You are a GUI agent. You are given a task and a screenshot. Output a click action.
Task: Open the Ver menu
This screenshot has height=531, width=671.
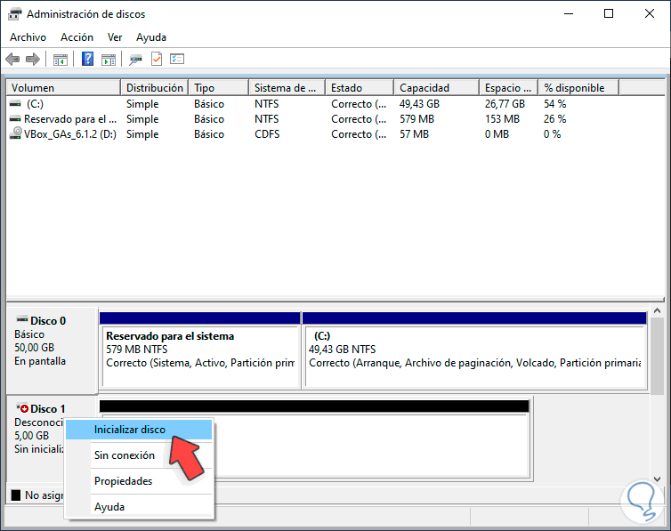pos(115,37)
